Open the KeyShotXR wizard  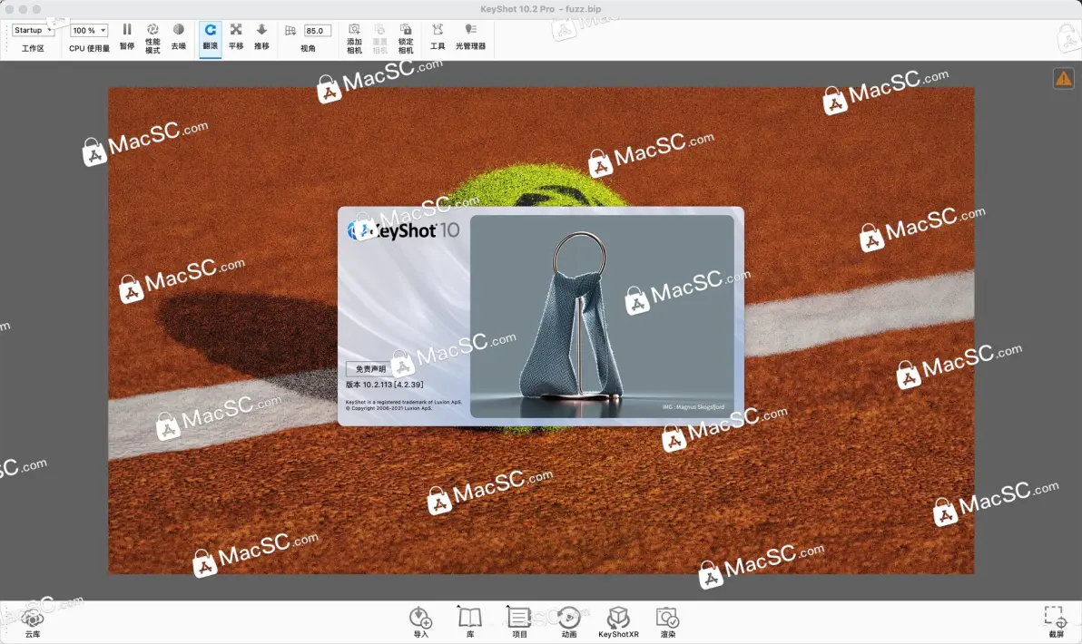click(618, 622)
